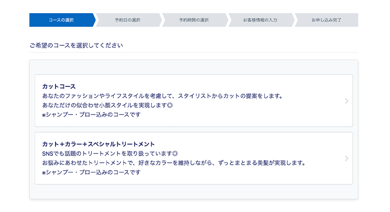Click the お申し込み完了 final step

point(326,20)
